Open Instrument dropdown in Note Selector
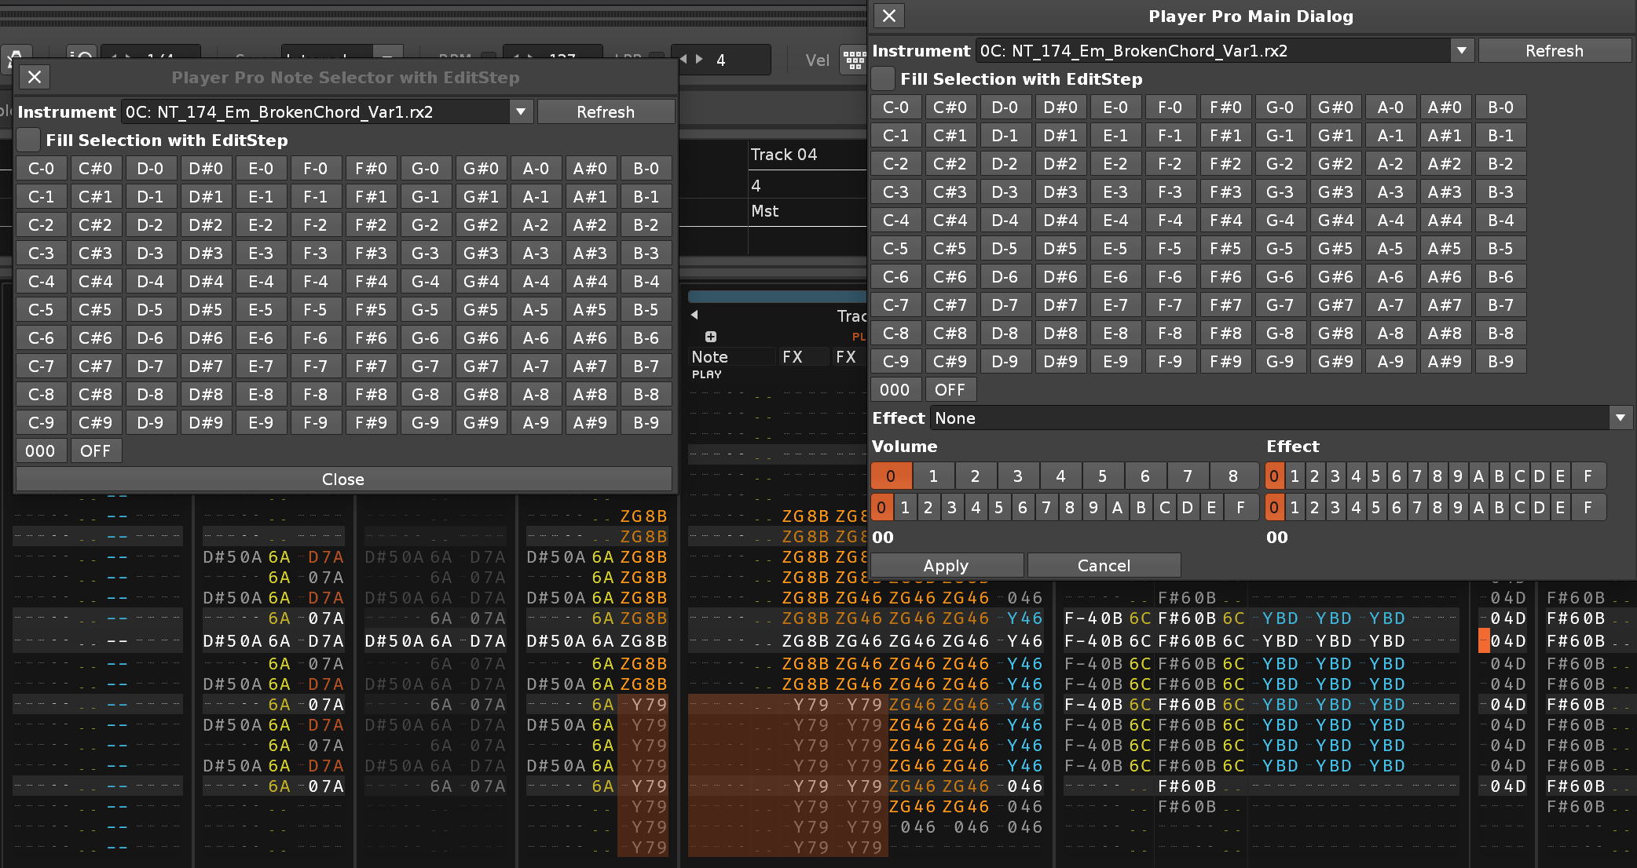Image resolution: width=1637 pixels, height=868 pixels. (521, 111)
